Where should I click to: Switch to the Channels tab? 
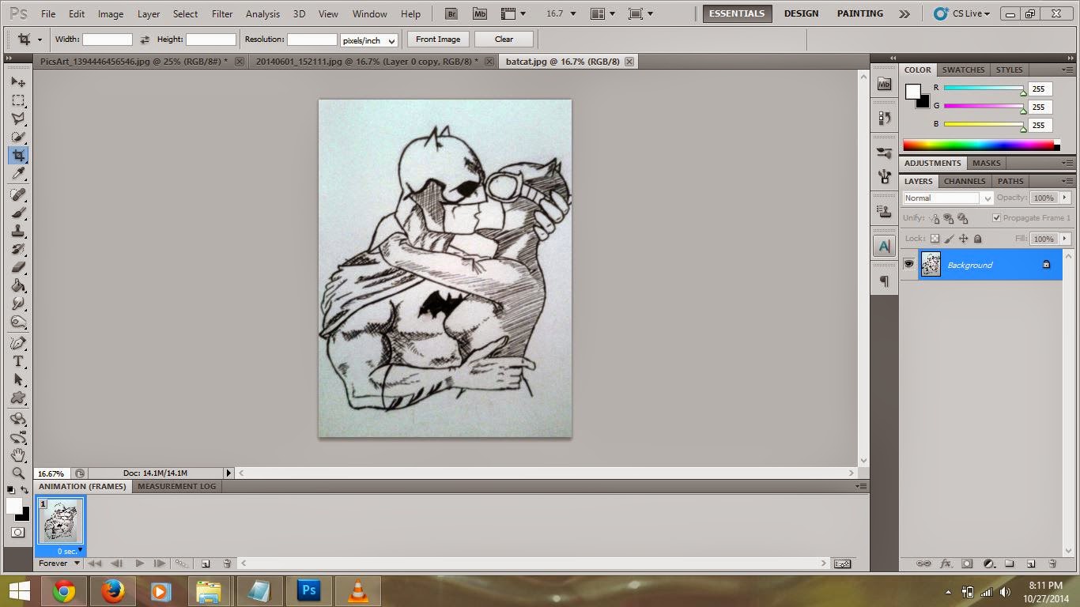click(965, 181)
